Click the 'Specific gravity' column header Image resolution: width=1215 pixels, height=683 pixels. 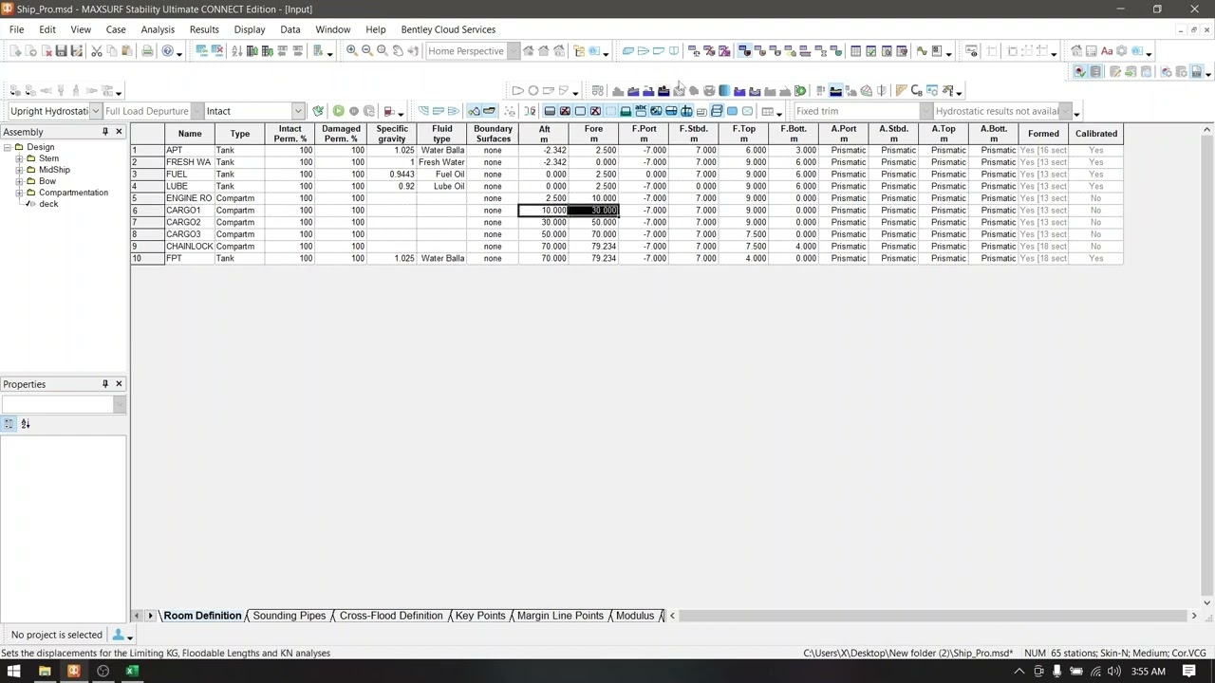coord(392,134)
